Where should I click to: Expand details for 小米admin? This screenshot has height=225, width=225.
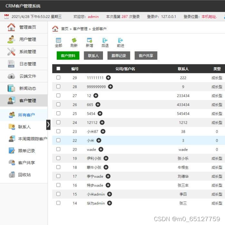[x=109, y=194]
